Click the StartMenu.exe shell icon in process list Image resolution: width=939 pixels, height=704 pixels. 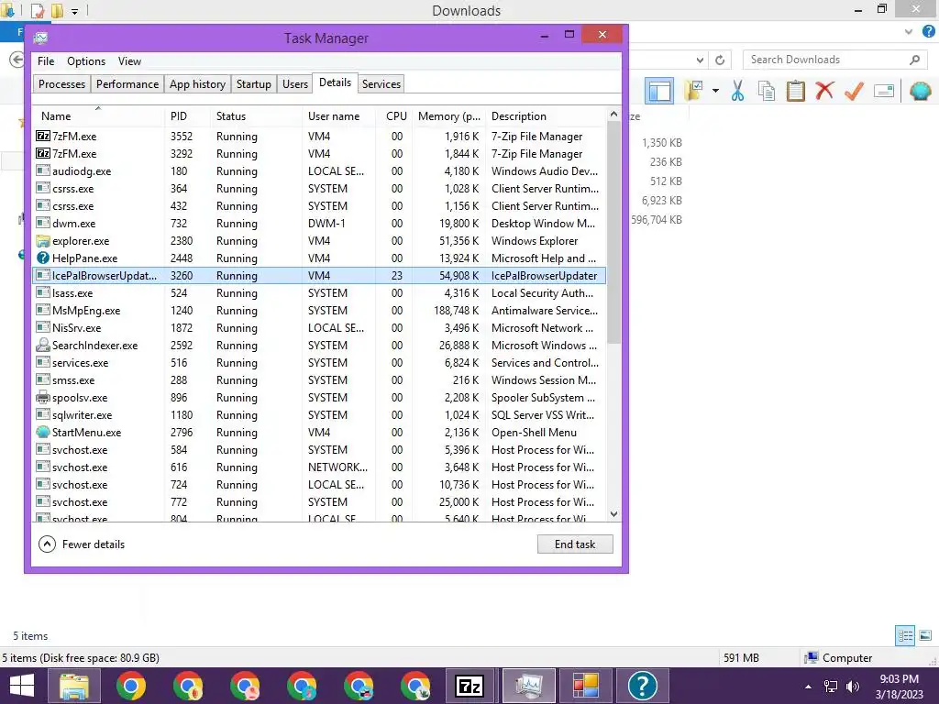pos(42,433)
